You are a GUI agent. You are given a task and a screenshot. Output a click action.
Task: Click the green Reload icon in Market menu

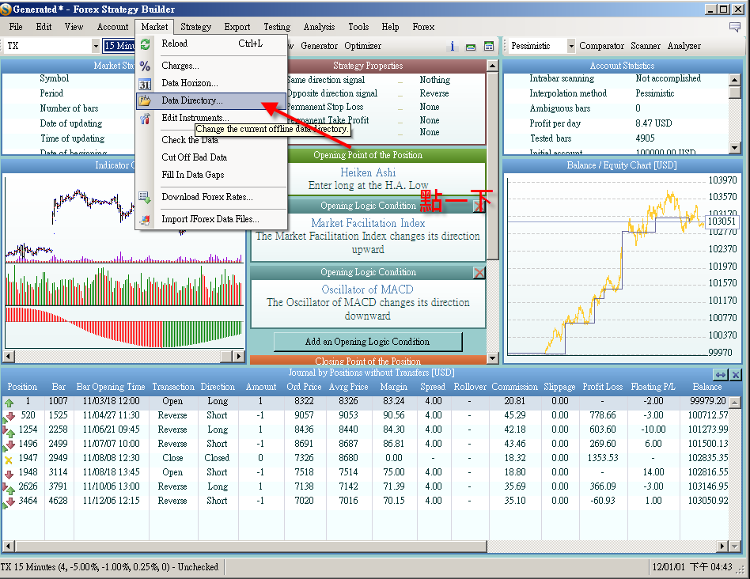[145, 44]
